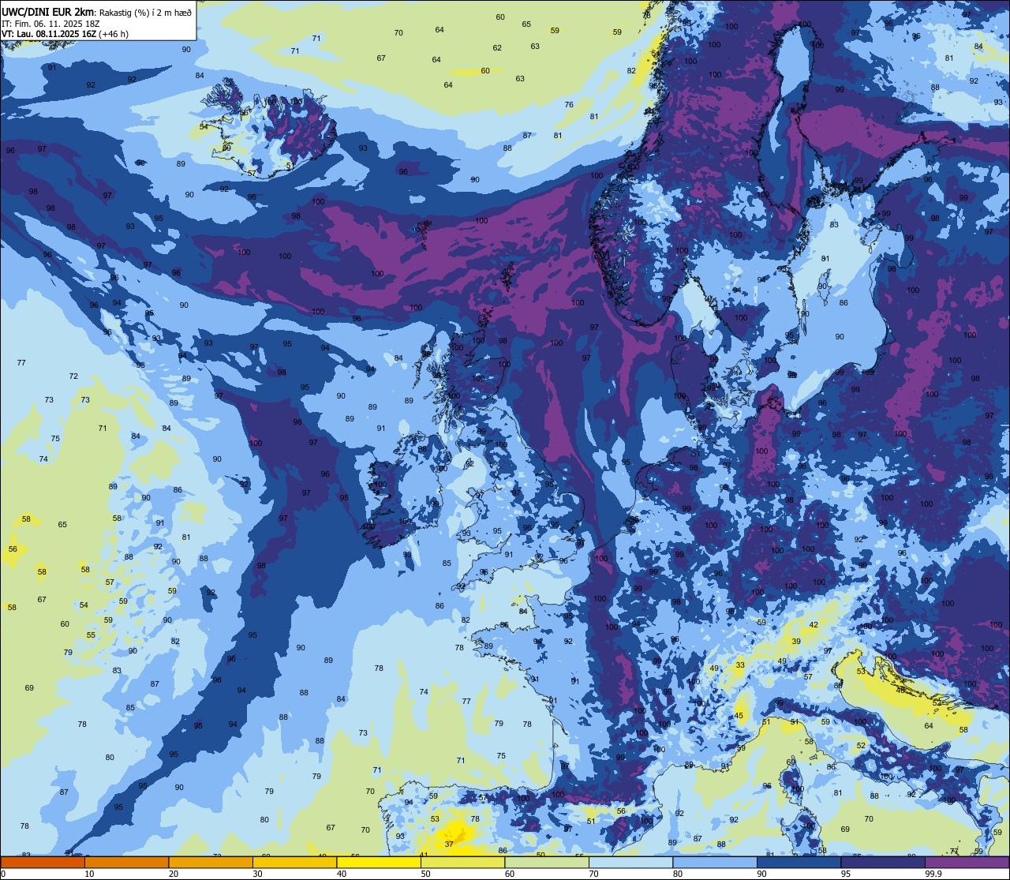The height and width of the screenshot is (880, 1010).
Task: Click the humidity value 45 on the map
Action: [x=739, y=716]
